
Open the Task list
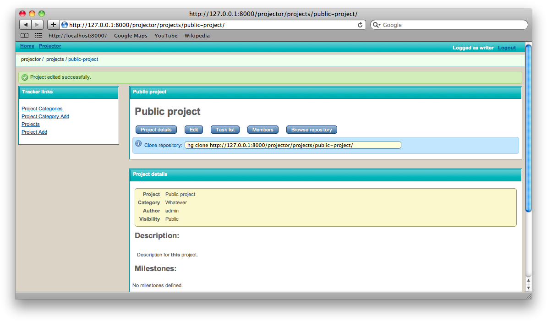click(224, 129)
